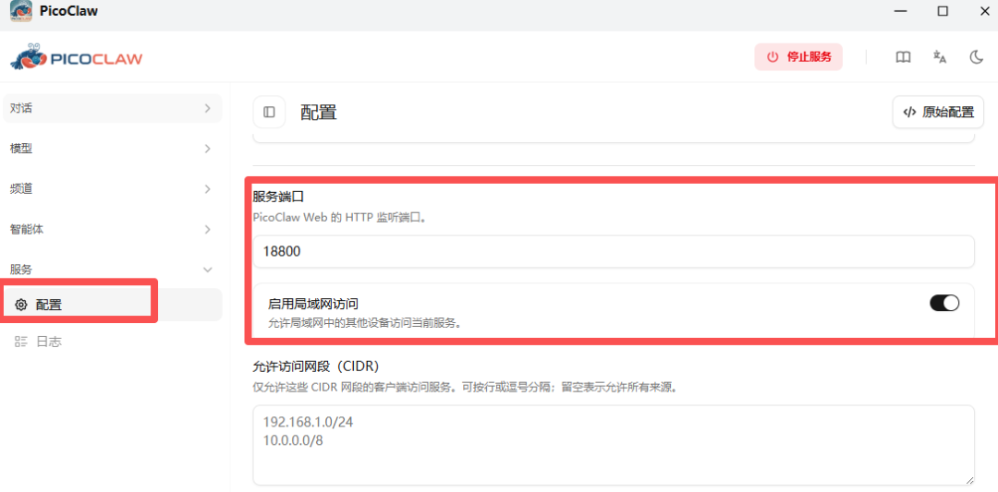998x492 pixels.
Task: Select 配置 in the sidebar
Action: pyautogui.click(x=113, y=306)
